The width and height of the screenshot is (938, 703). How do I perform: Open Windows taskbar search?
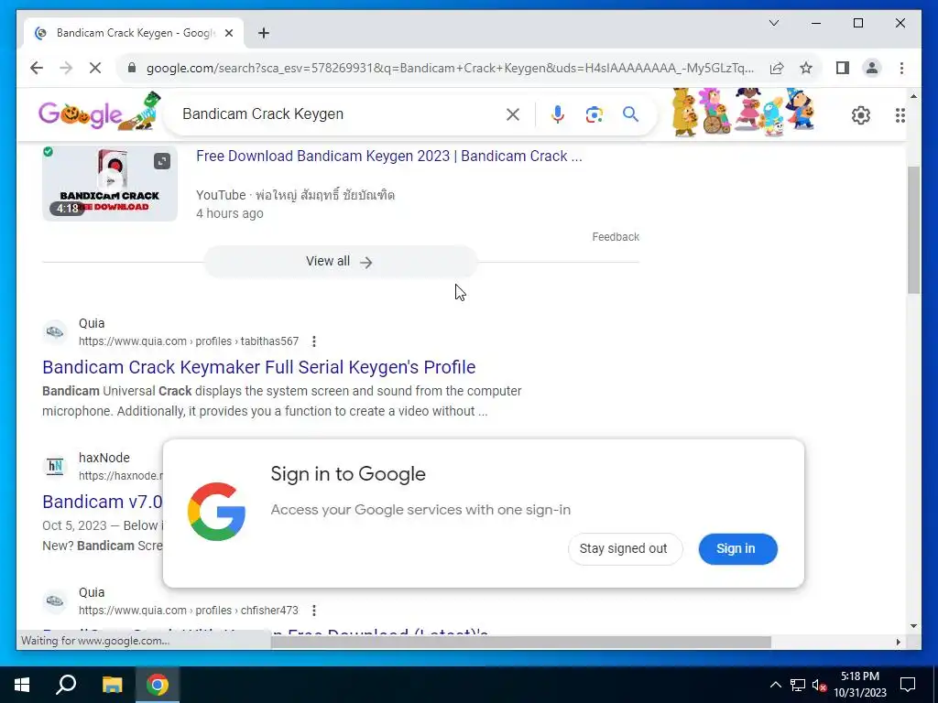pyautogui.click(x=66, y=685)
